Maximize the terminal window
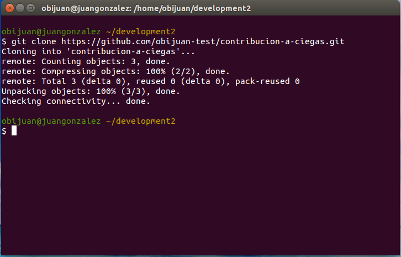 coord(30,8)
